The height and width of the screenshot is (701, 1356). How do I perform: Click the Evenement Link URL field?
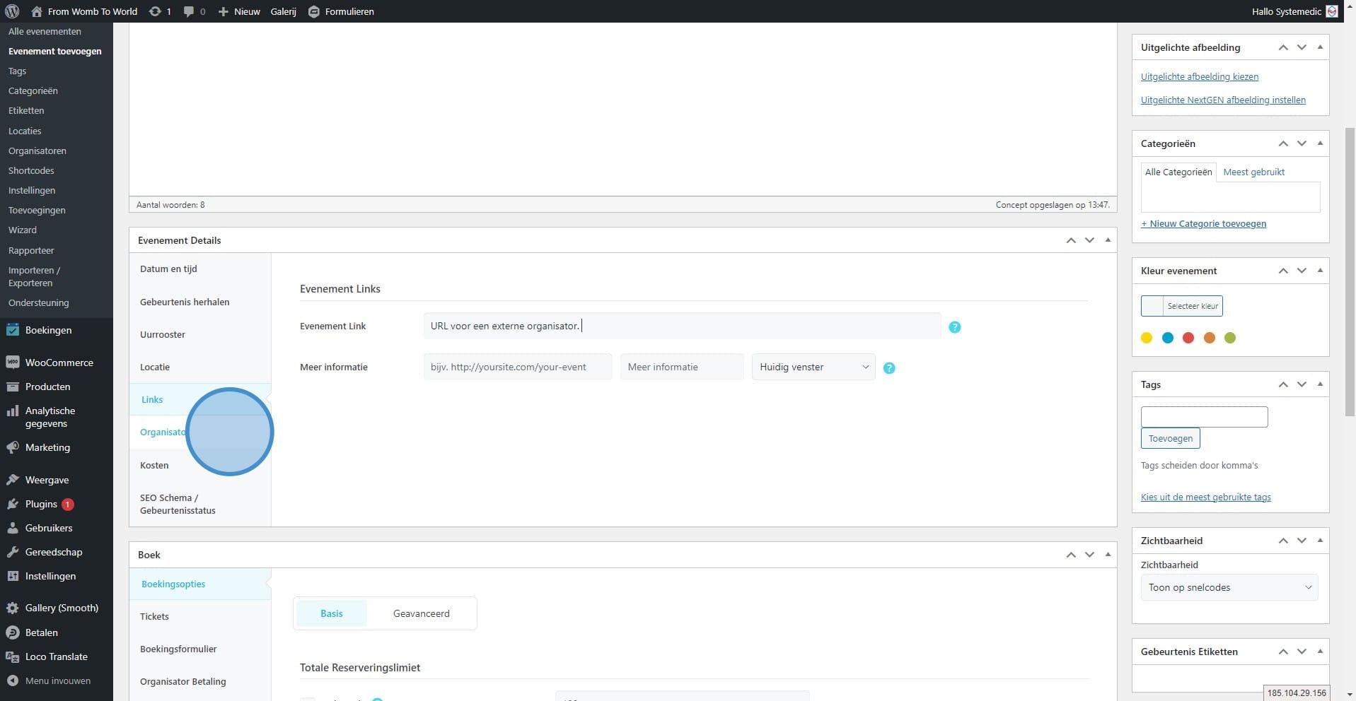[x=682, y=326]
